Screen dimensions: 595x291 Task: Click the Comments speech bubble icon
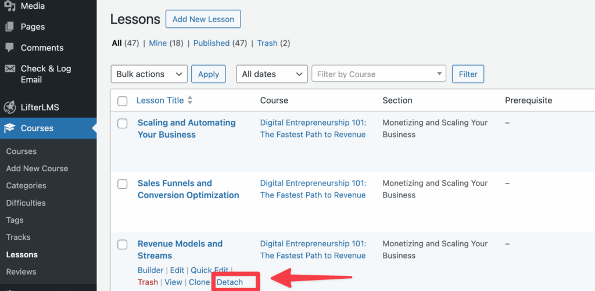[x=10, y=48]
